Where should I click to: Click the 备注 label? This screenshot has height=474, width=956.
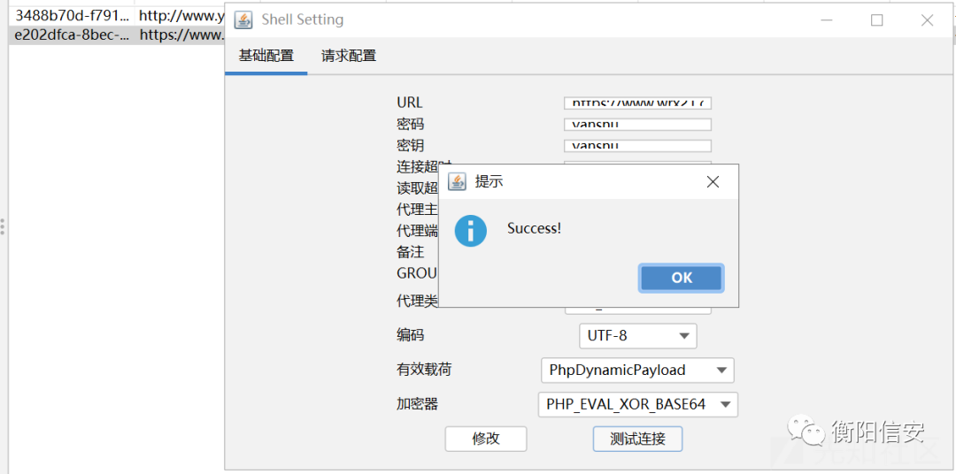pyautogui.click(x=411, y=252)
